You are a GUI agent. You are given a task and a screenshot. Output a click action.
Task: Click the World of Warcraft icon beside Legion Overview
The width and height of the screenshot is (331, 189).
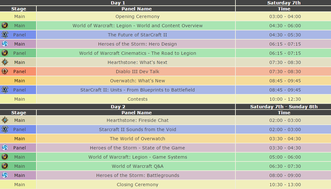pyautogui.click(x=5, y=26)
